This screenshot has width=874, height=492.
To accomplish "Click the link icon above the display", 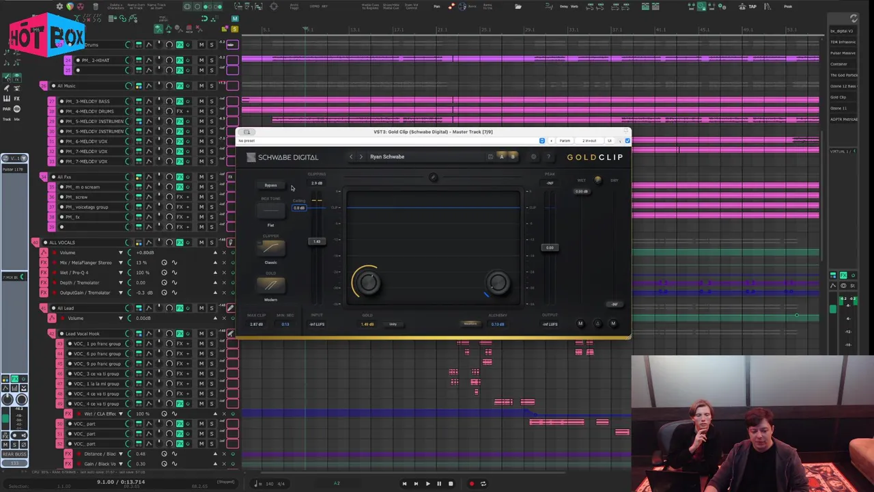I will [433, 178].
